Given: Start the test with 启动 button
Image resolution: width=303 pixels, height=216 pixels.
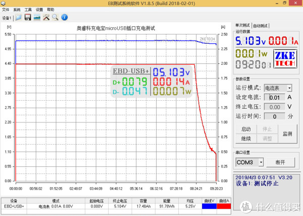Looking at the screenshot, I should [246, 129].
